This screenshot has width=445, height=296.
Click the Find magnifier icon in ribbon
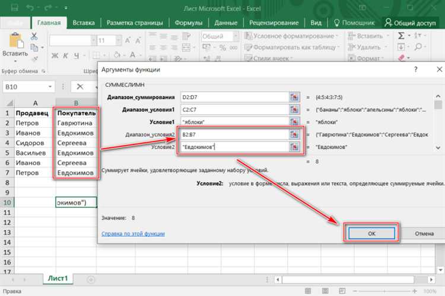pyautogui.click(x=418, y=47)
